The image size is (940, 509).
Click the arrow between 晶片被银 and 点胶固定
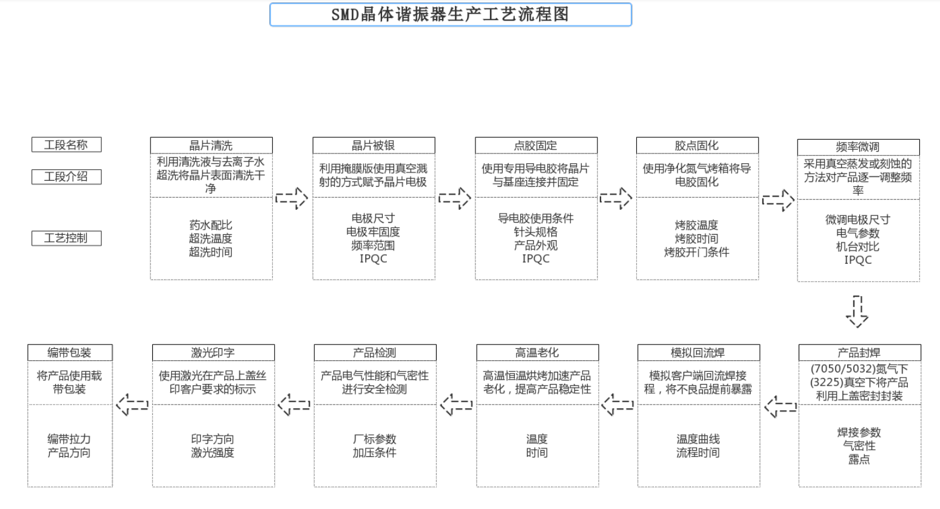[x=454, y=198]
